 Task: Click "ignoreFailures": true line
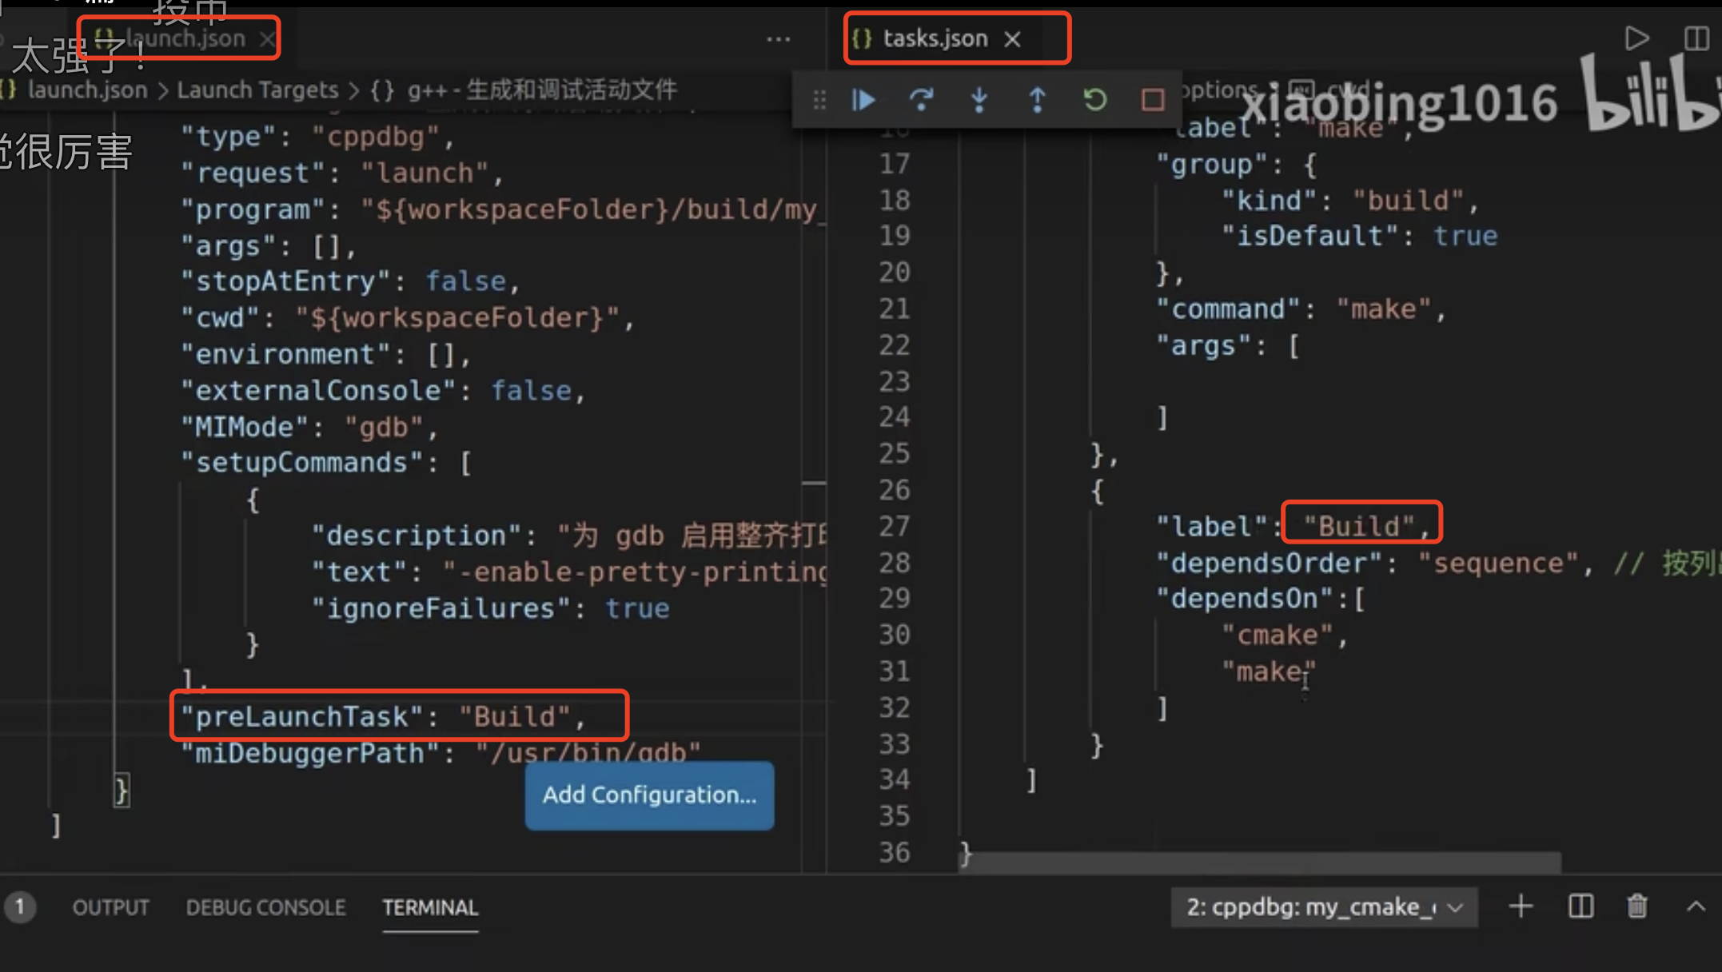tap(490, 608)
